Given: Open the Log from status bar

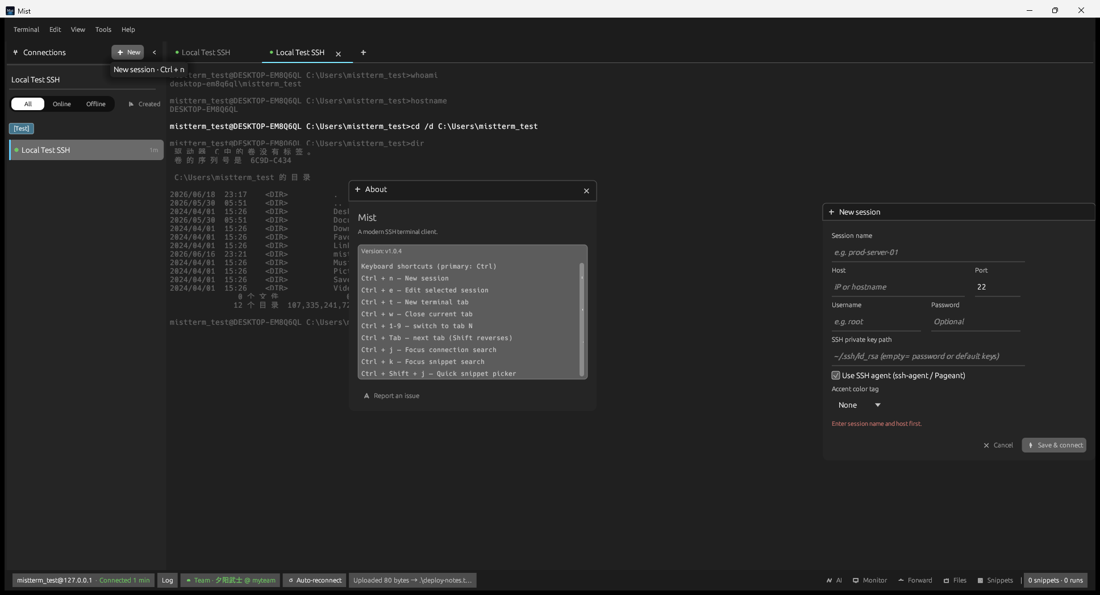Looking at the screenshot, I should 167,580.
